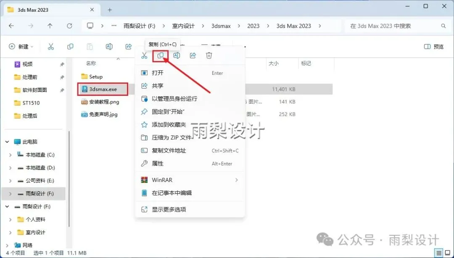Switch to large icons view in the status bar
The height and width of the screenshot is (258, 454).
point(447,253)
